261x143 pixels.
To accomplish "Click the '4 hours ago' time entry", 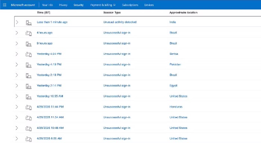I will (x=45, y=33).
